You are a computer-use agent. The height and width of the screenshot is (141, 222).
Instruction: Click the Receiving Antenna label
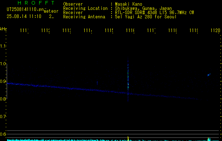[84, 17]
